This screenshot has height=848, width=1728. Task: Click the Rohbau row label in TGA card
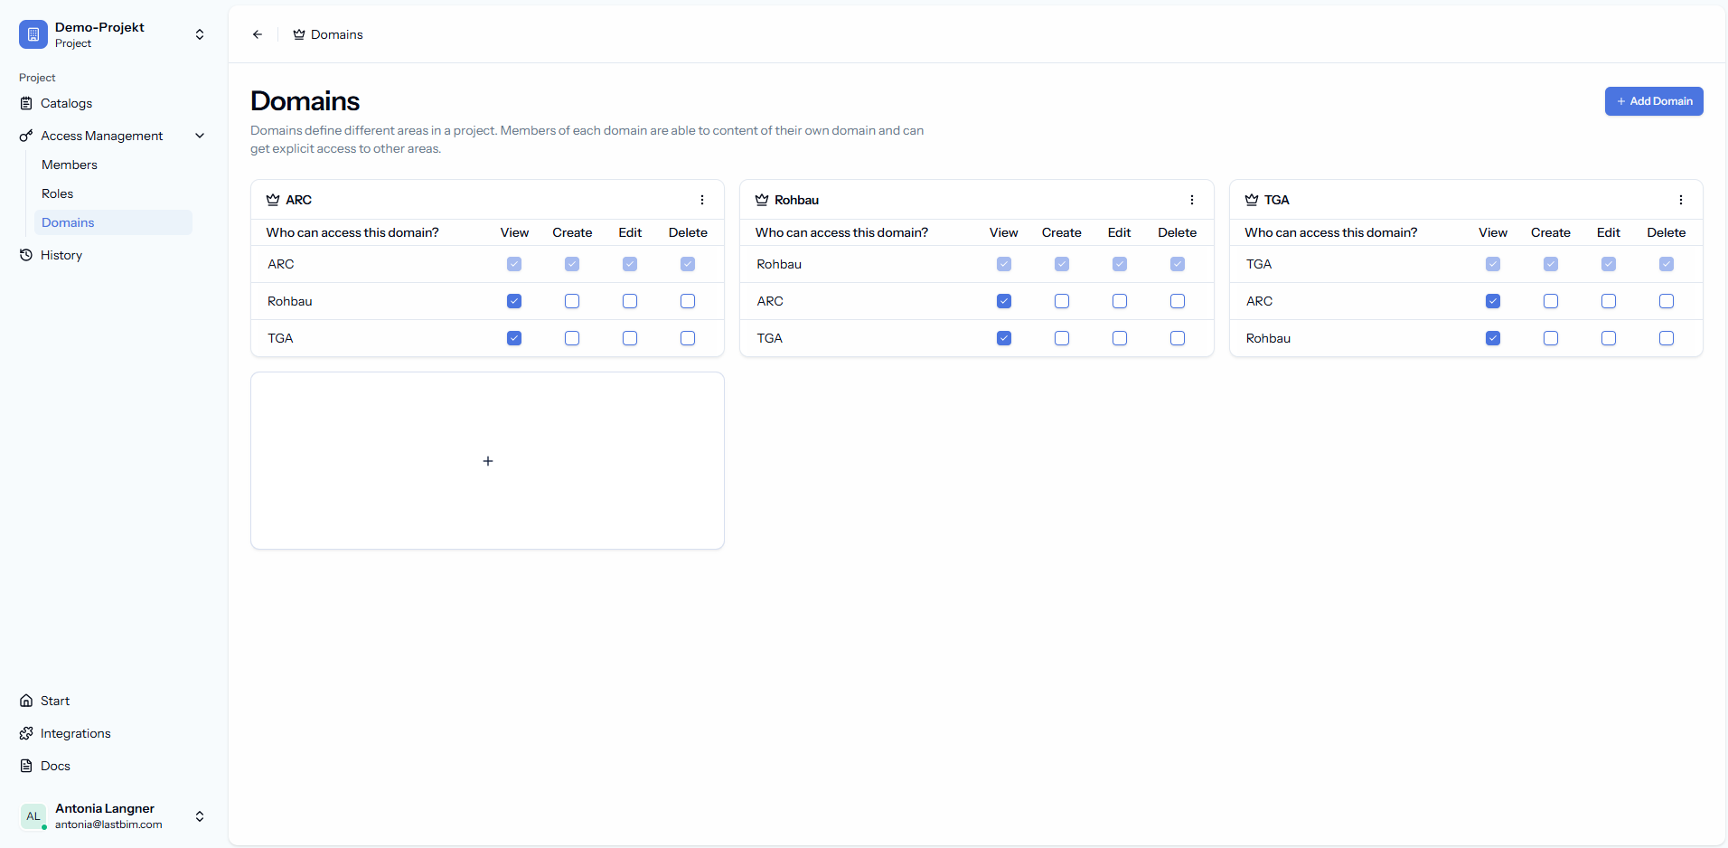(x=1268, y=338)
